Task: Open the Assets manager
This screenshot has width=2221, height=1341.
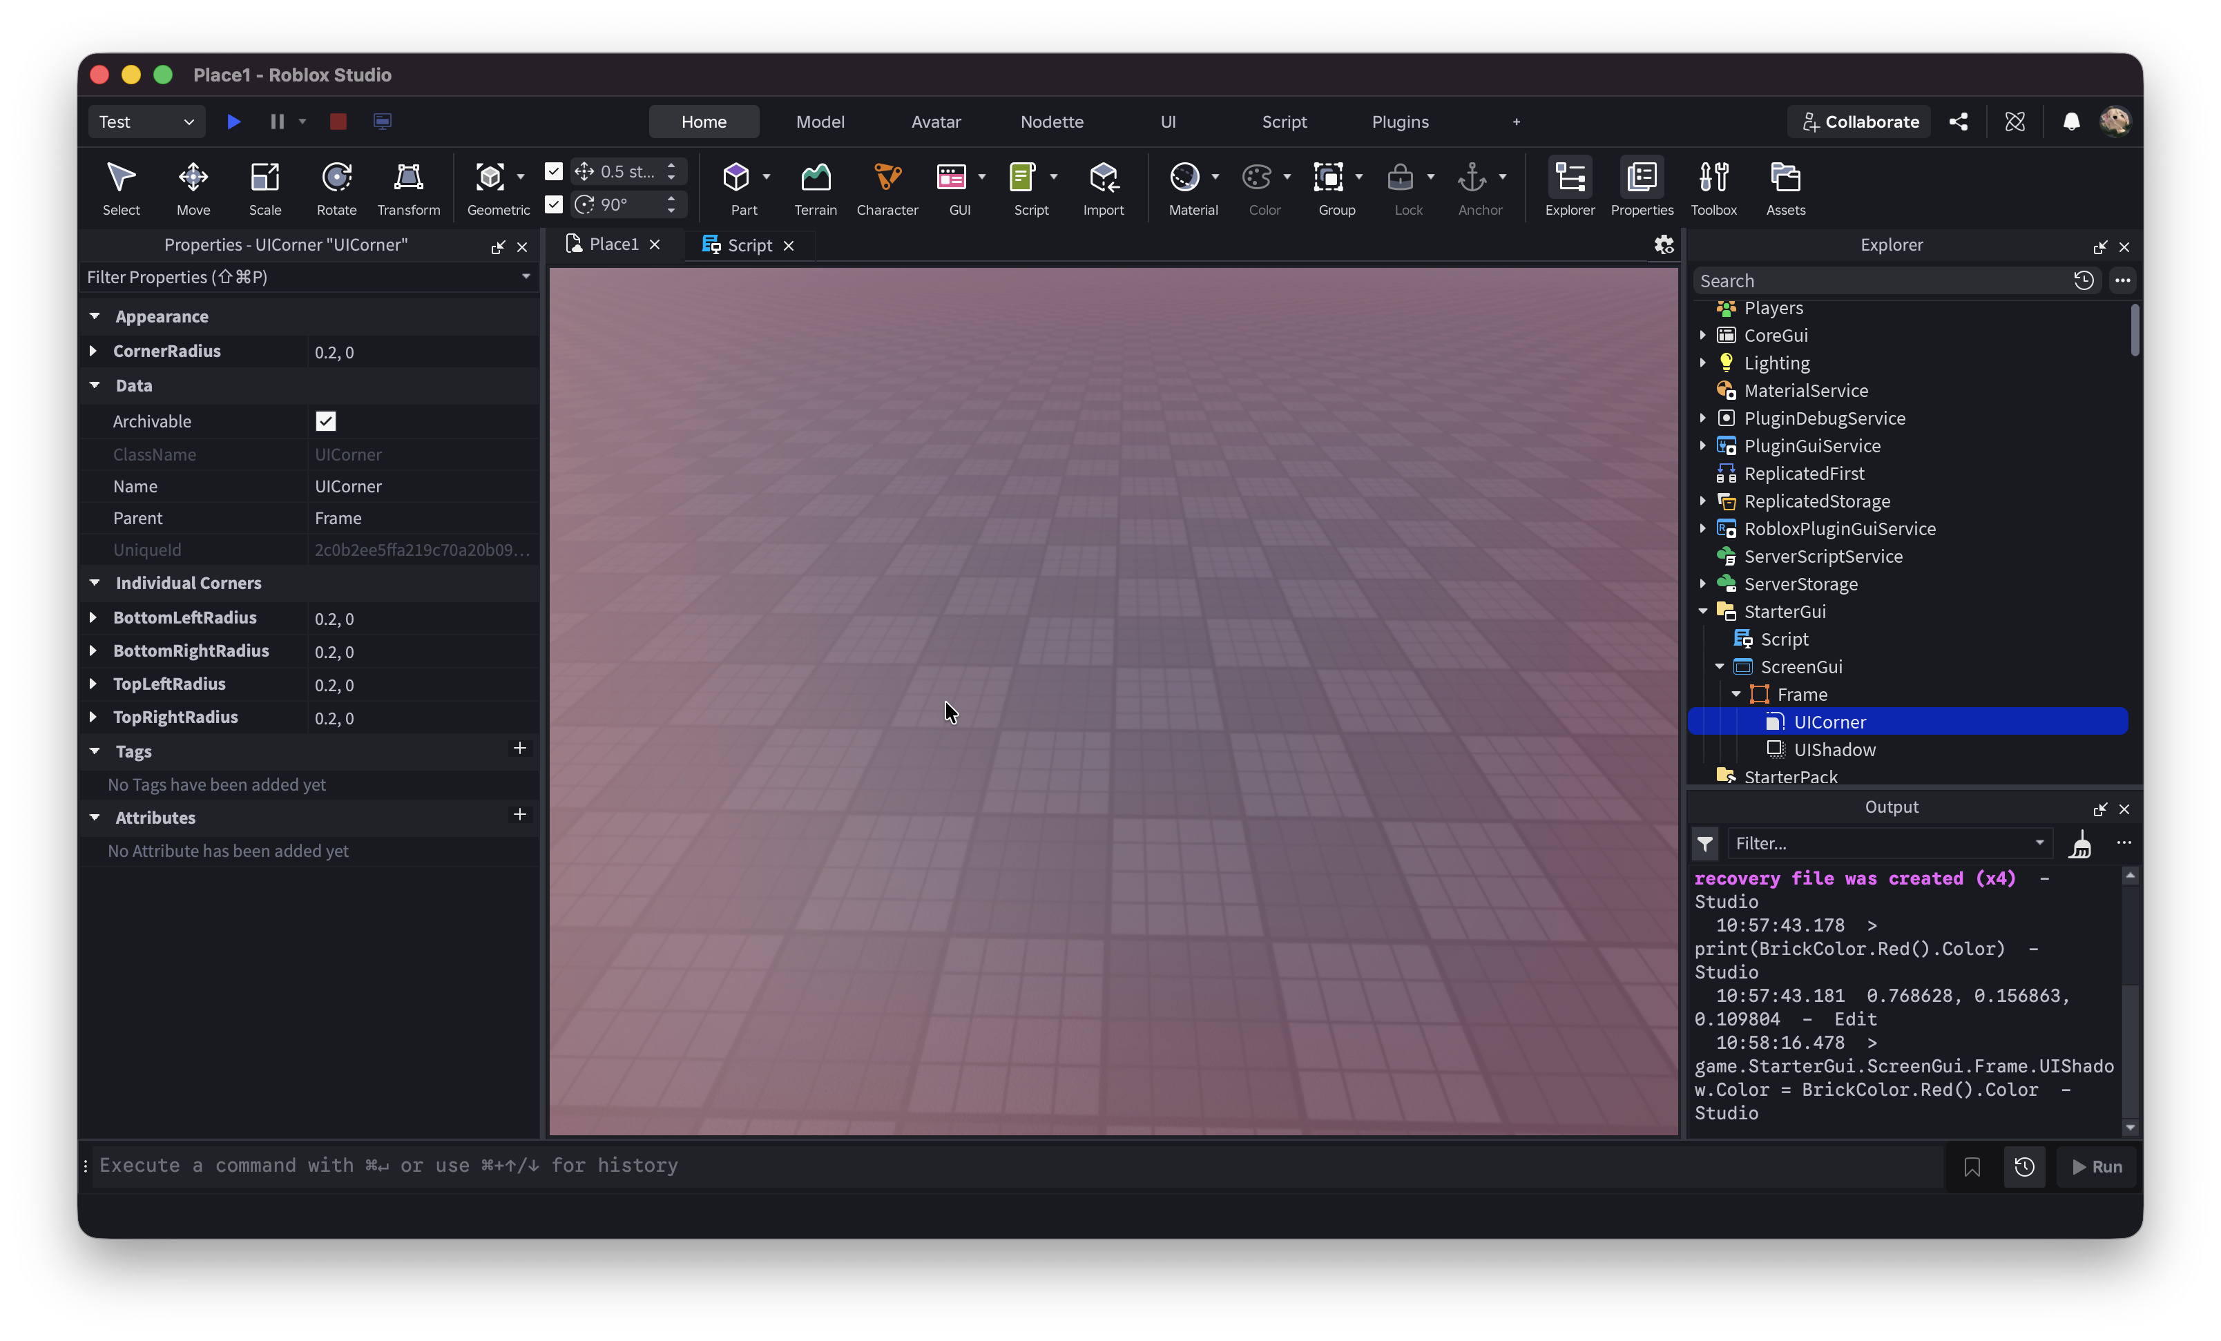Action: (x=1785, y=189)
